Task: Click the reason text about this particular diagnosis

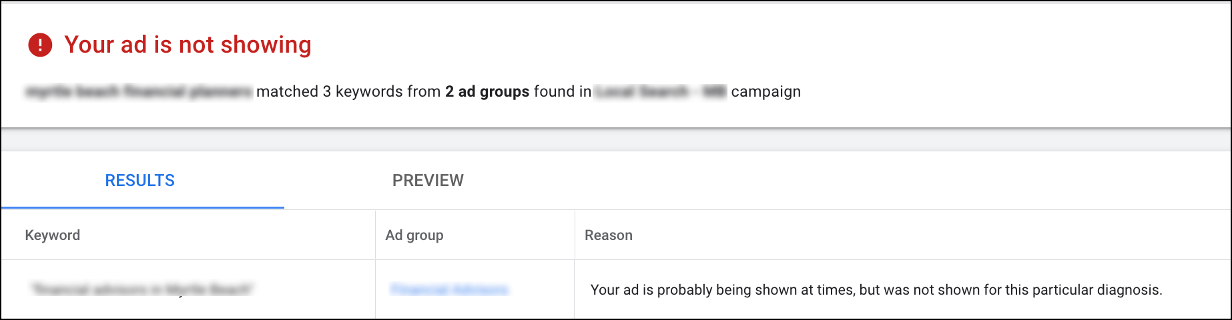Action: click(x=876, y=290)
